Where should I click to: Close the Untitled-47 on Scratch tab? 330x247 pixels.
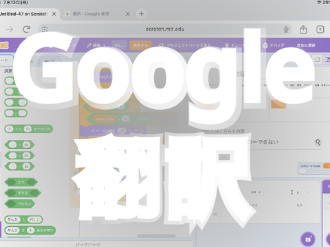[54, 14]
